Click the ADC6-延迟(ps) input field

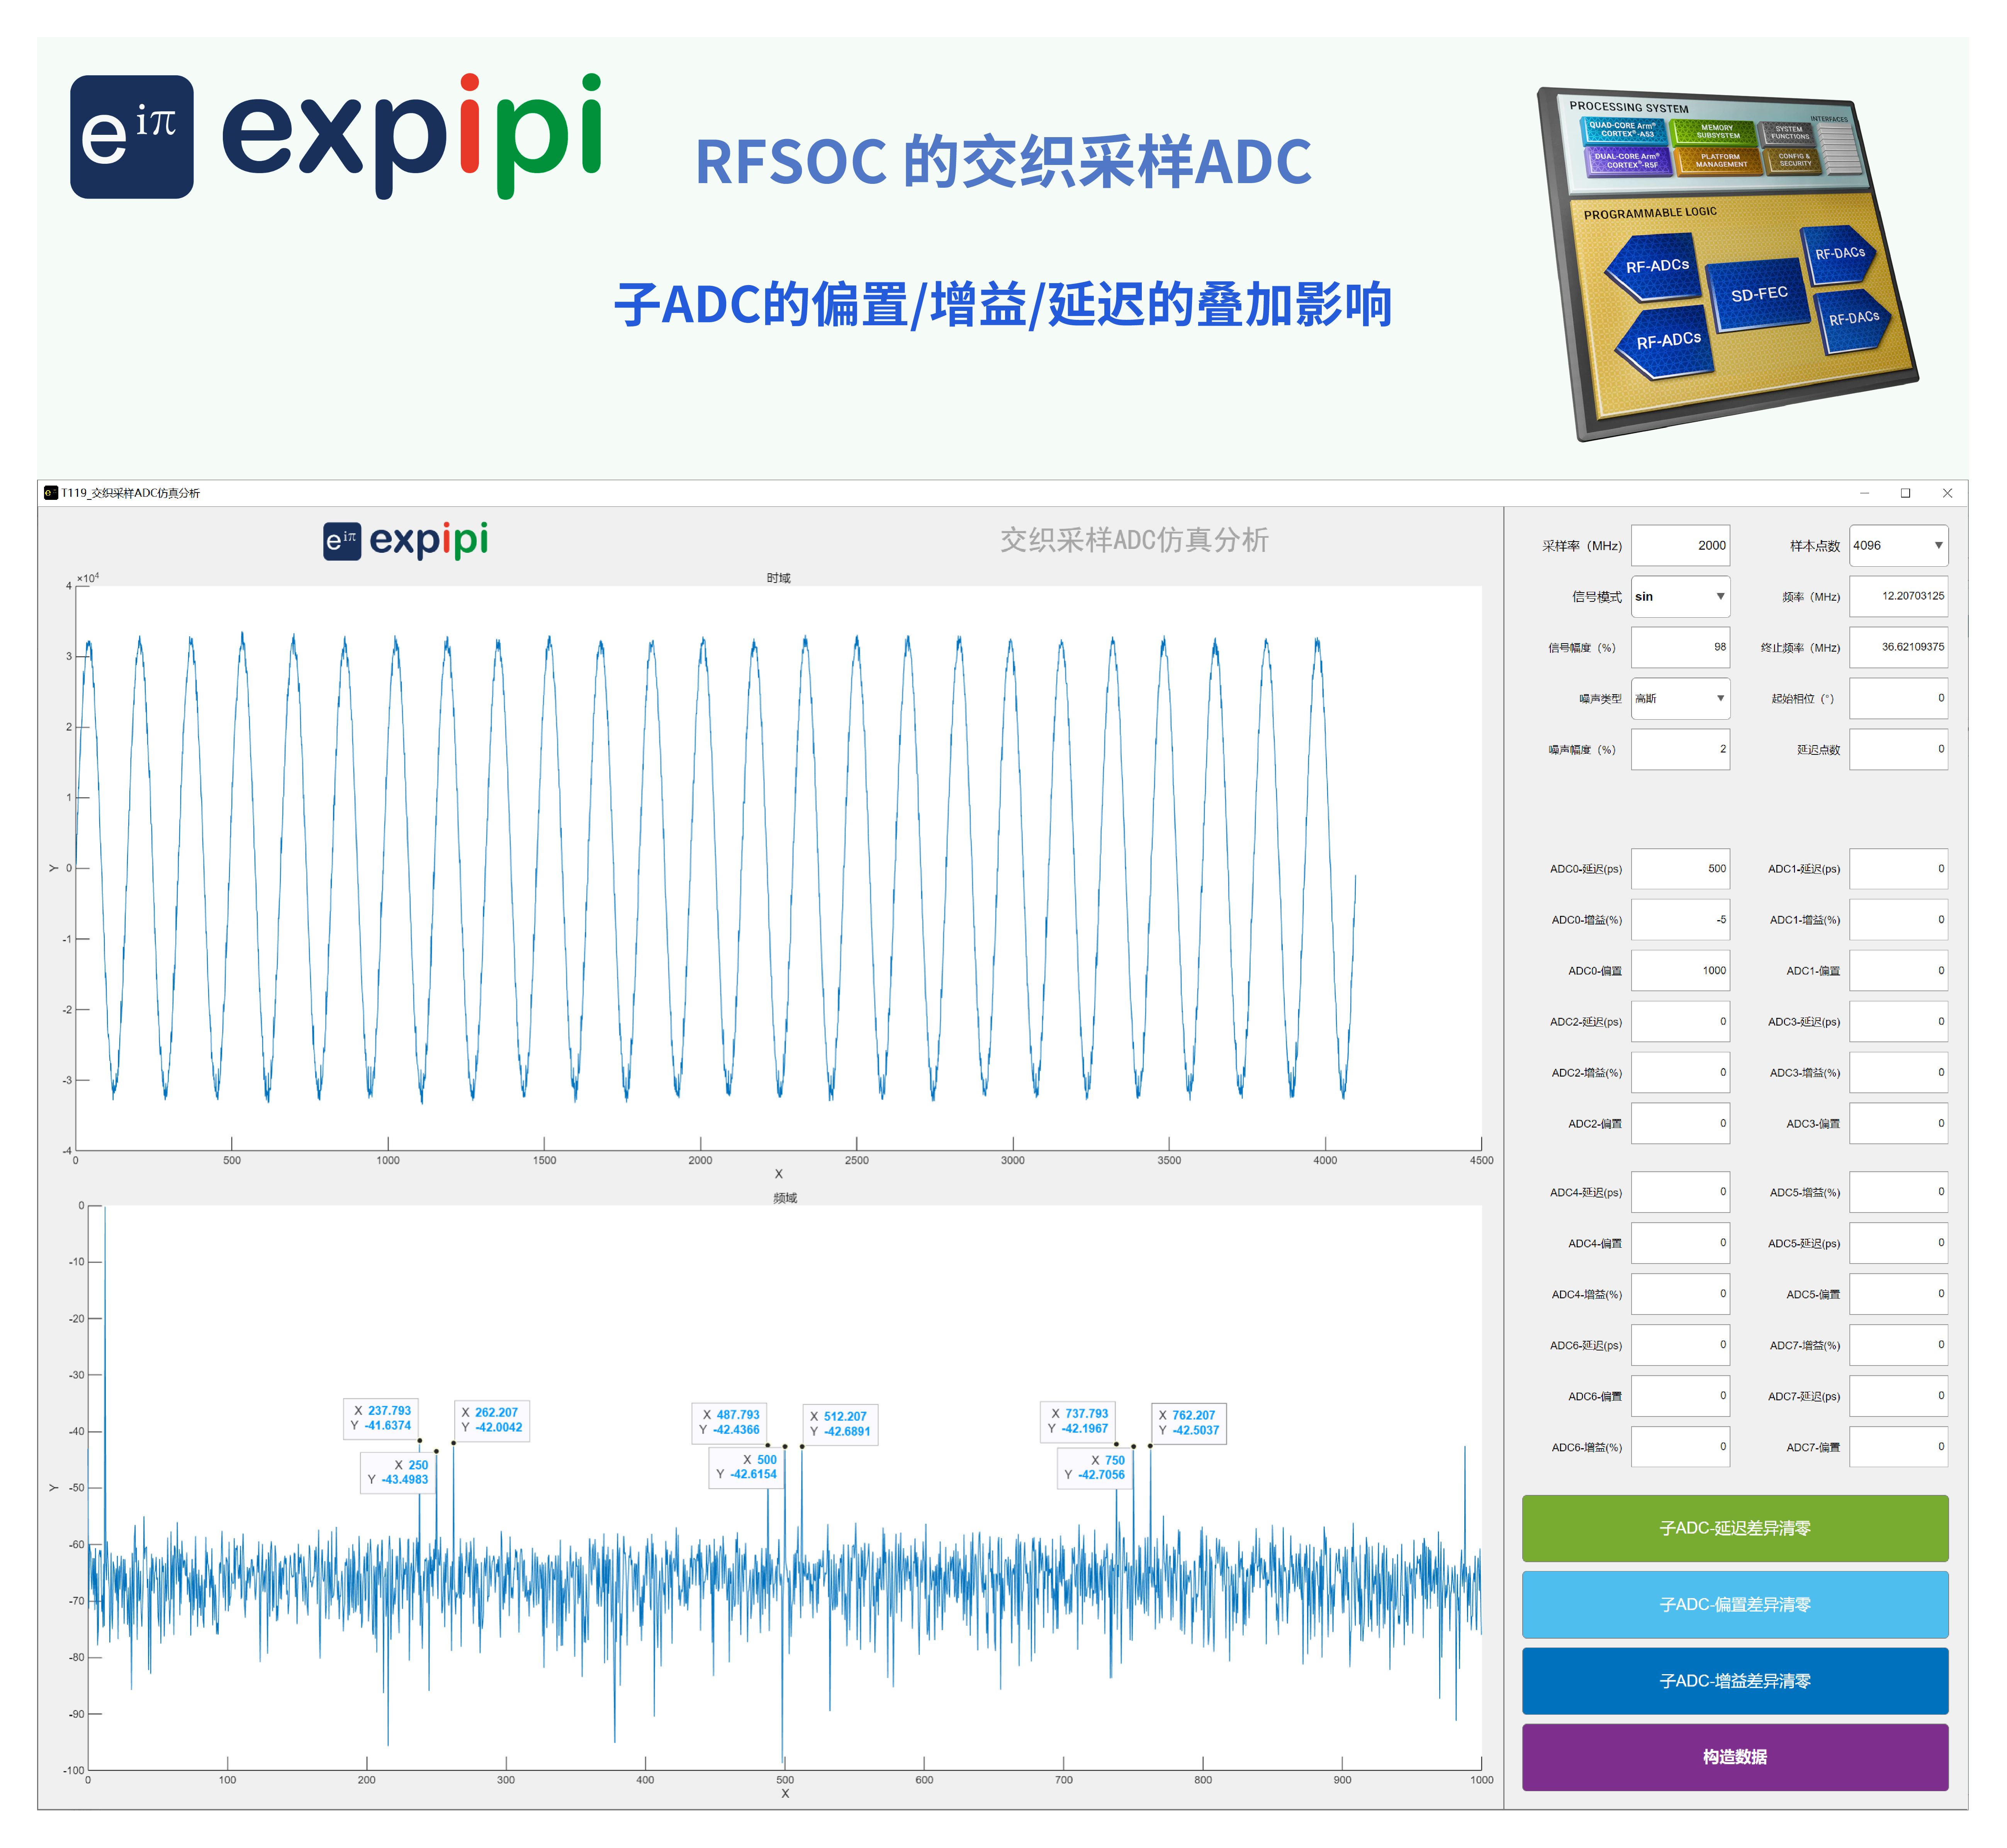coord(1680,1345)
